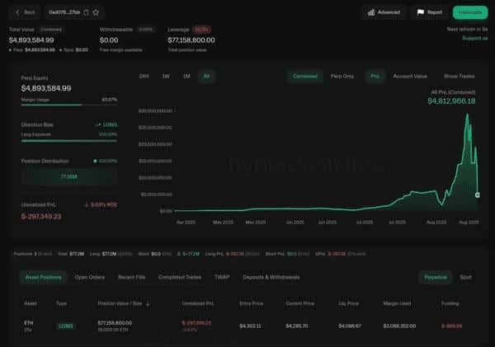The width and height of the screenshot is (495, 347).
Task: Sort by Position Value / Size arrow
Action: pyautogui.click(x=148, y=303)
